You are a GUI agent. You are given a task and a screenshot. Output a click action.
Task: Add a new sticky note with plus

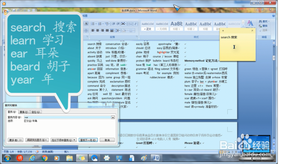(223, 31)
